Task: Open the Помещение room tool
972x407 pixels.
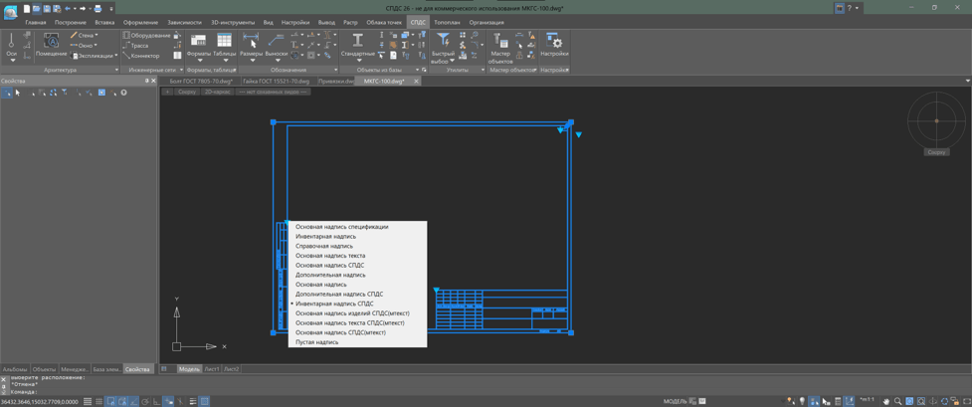Action: pyautogui.click(x=51, y=46)
